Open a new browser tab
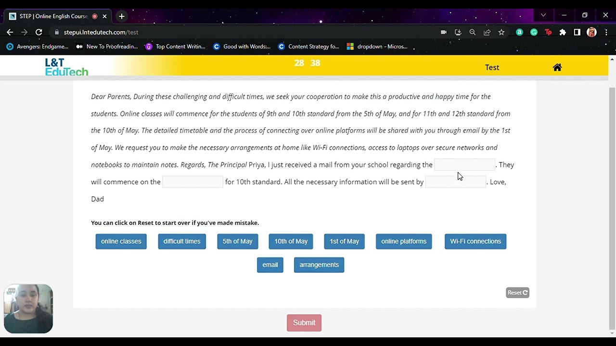 [x=122, y=16]
